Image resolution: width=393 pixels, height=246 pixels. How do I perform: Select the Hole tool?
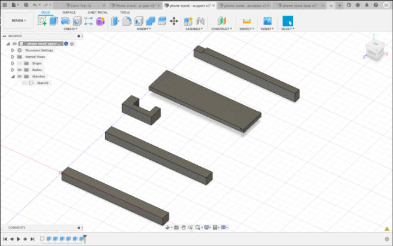pos(77,21)
